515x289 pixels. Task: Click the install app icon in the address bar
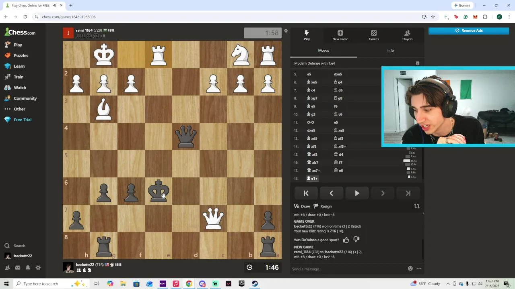tap(424, 17)
